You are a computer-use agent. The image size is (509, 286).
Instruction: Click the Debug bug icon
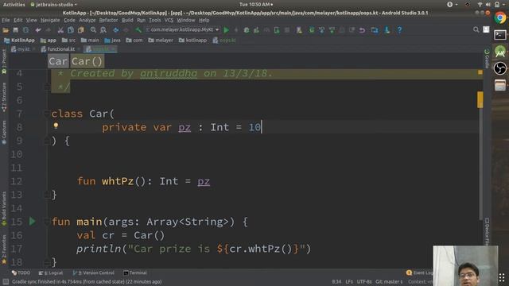click(x=247, y=30)
